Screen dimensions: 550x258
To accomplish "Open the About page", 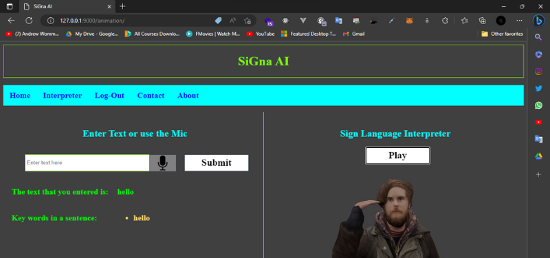I will click(x=188, y=96).
